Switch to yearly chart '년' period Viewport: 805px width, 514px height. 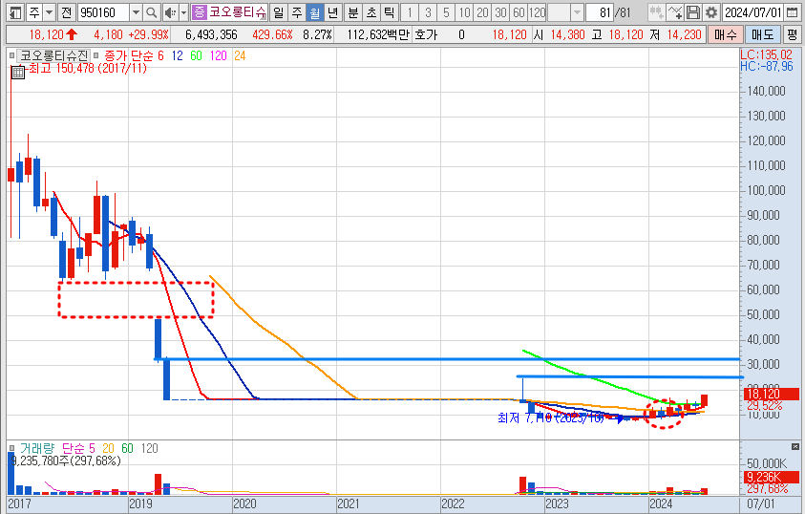333,12
